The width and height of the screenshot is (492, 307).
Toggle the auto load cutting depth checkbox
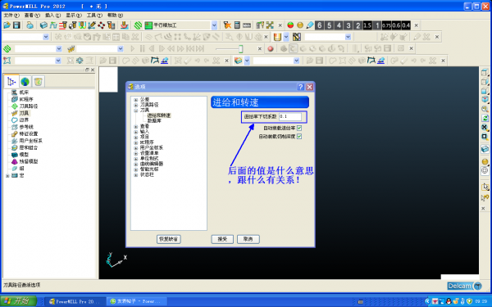(x=299, y=136)
